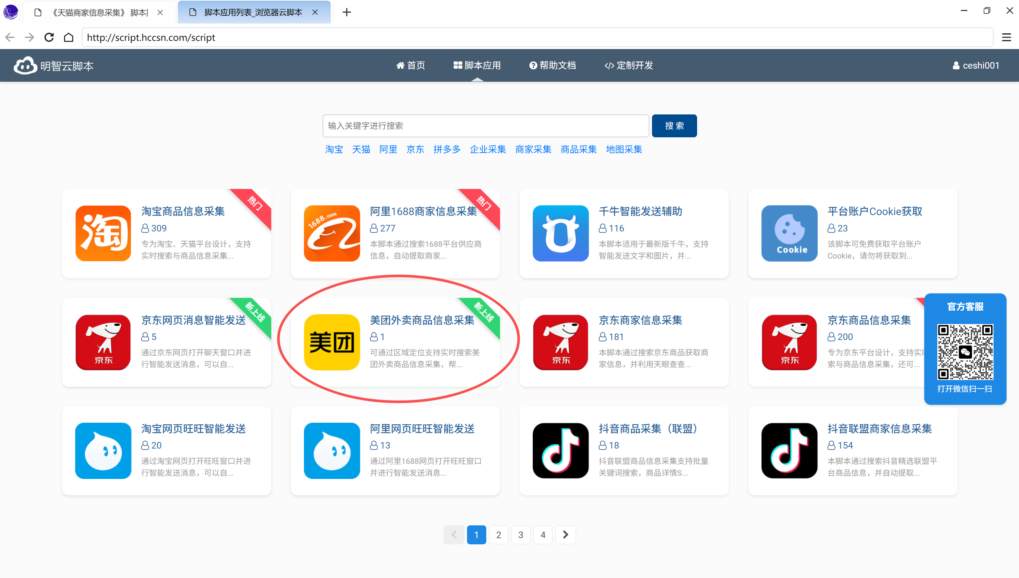Click the browser back arrow
This screenshot has width=1019, height=578.
pyautogui.click(x=10, y=37)
